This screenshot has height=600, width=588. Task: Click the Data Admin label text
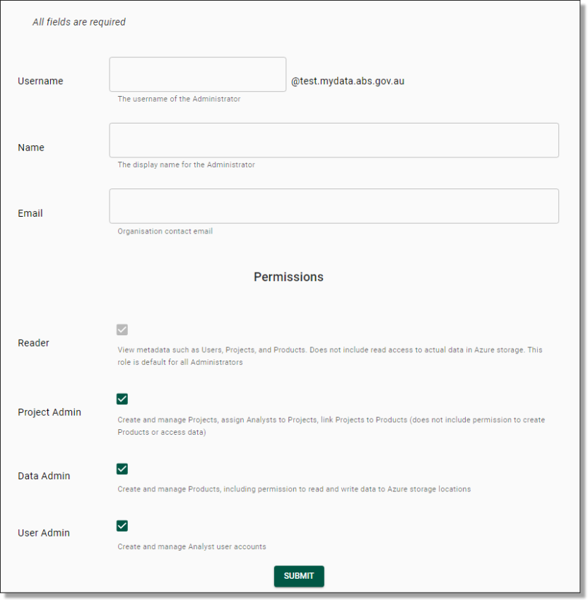click(x=43, y=476)
